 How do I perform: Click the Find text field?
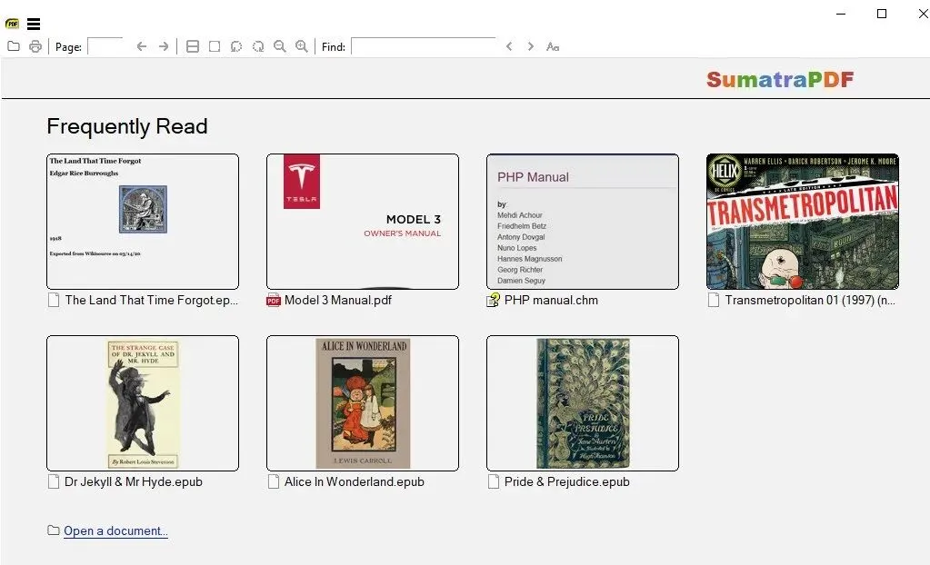click(x=423, y=46)
